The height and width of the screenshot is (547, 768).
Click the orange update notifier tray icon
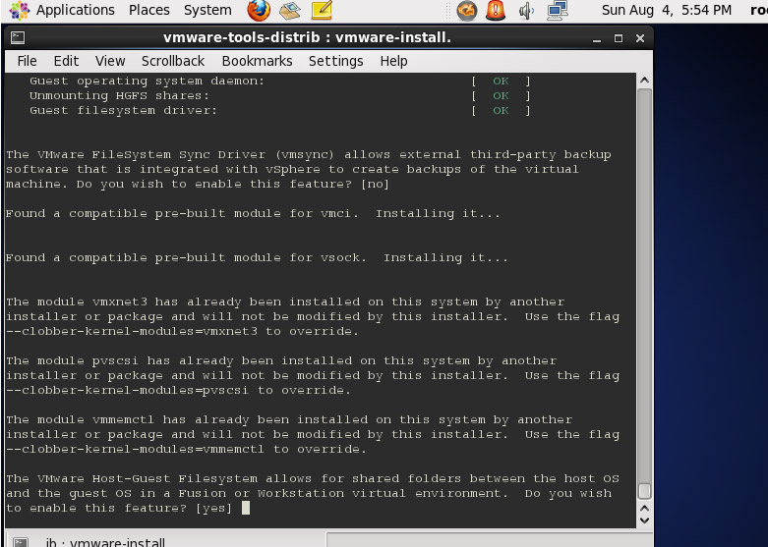point(466,10)
